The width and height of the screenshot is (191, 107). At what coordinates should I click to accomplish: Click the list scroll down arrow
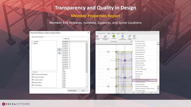[x=87, y=86]
